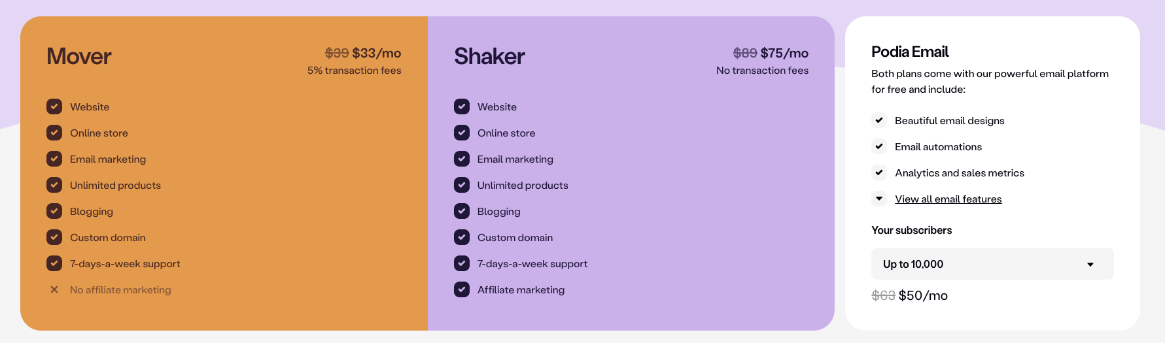
Task: Click the X icon beside No affiliate marketing
Action: tap(54, 289)
